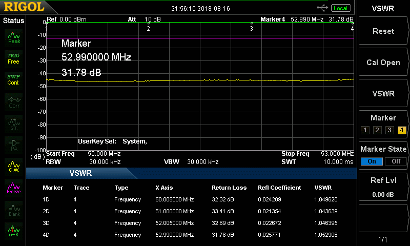The height and width of the screenshot is (246, 410).
Task: Expand the VSWR softkey submenu
Action: pos(383,94)
